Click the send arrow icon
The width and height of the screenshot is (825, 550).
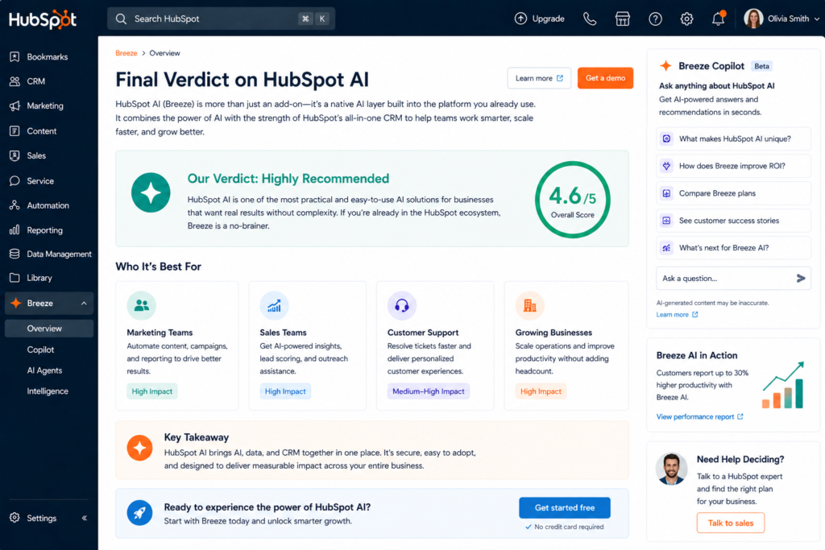801,279
